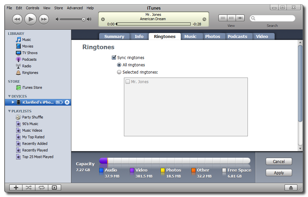308x197 pixels.
Task: Select the Ringtones tab
Action: pos(165,37)
